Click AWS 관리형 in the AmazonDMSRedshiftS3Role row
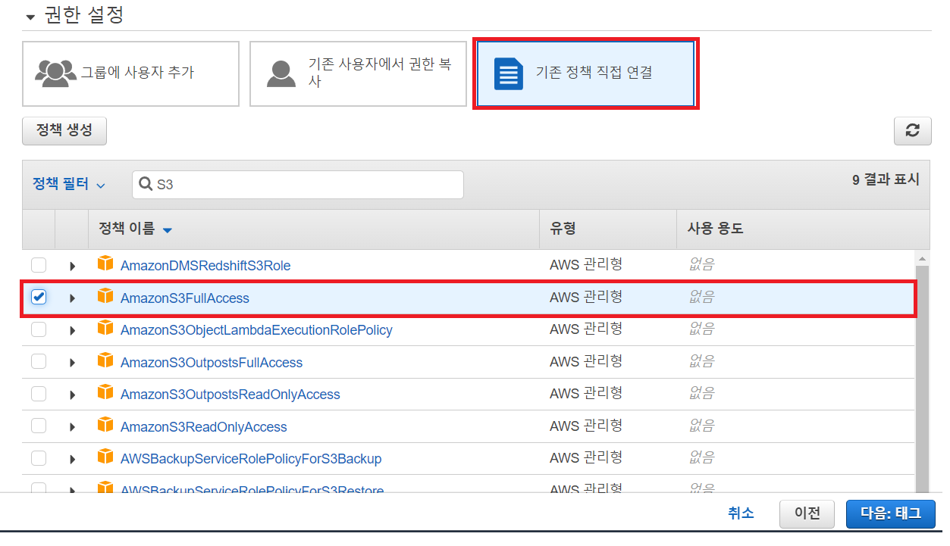 click(586, 265)
